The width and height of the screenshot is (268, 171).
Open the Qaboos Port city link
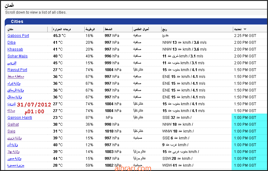click(18, 36)
